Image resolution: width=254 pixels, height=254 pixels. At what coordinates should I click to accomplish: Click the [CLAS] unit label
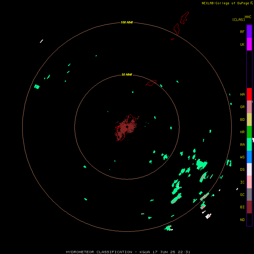238,19
